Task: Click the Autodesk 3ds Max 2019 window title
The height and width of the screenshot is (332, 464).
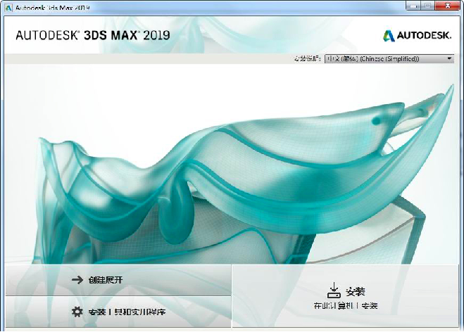Action: coord(52,8)
